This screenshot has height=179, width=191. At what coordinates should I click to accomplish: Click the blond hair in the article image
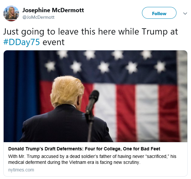[x=67, y=91]
